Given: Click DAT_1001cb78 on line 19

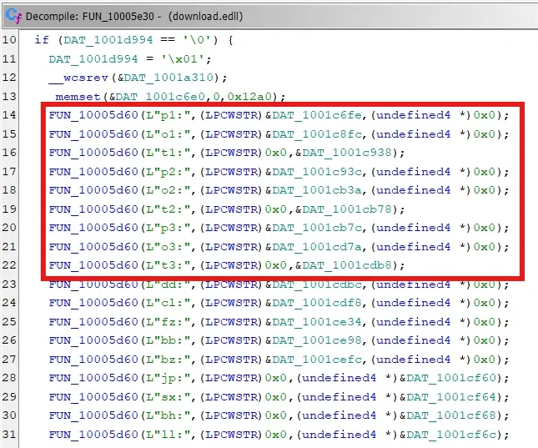Looking at the screenshot, I should point(347,209).
